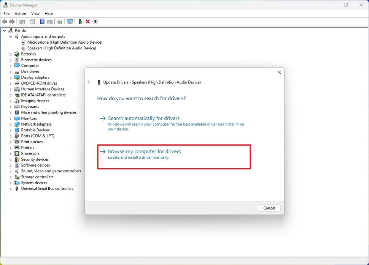Expand the Display adapters category
The height and width of the screenshot is (265, 369).
(10, 77)
